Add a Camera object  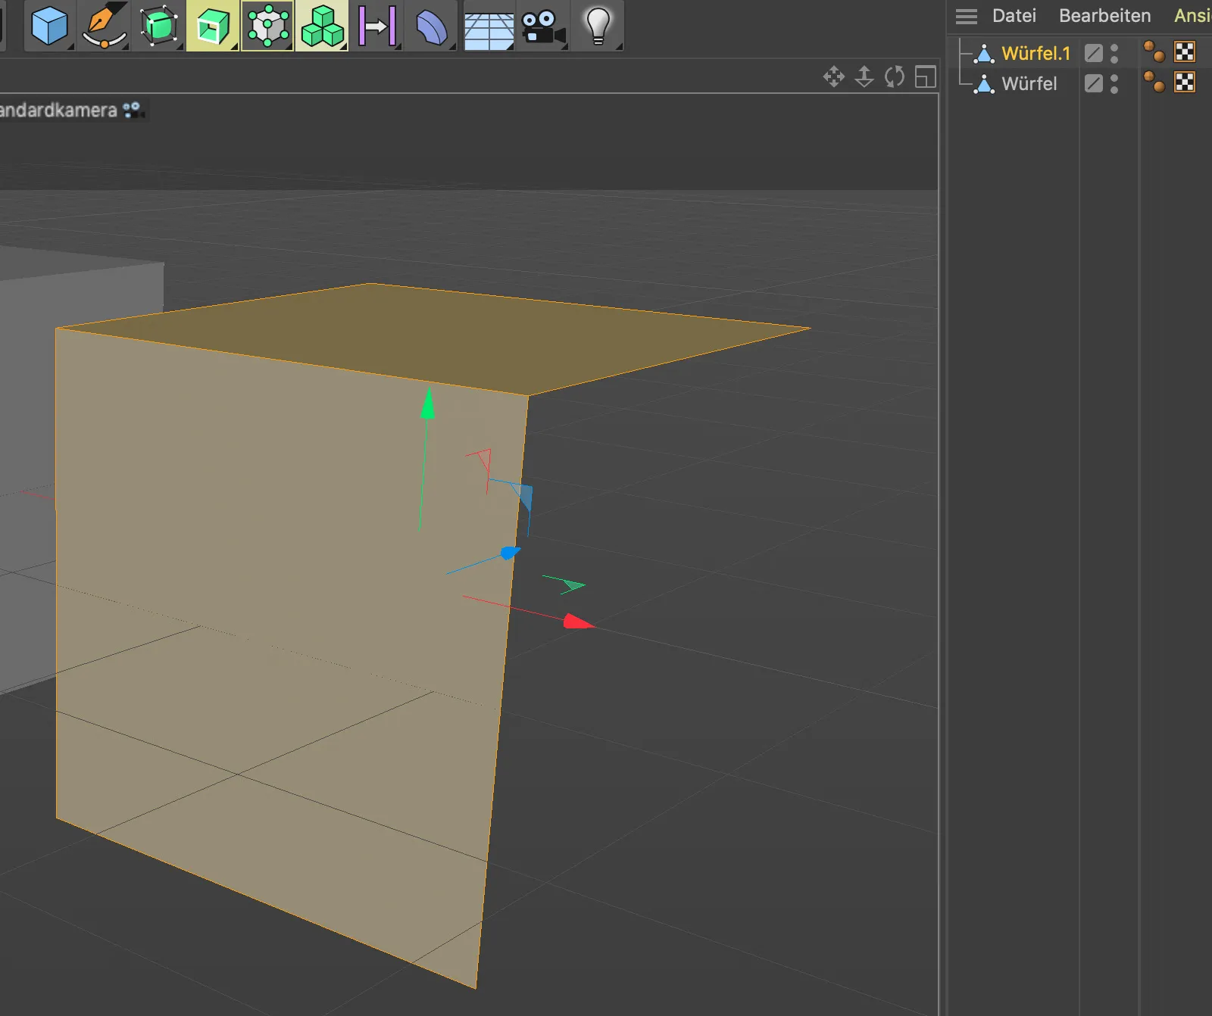[543, 28]
